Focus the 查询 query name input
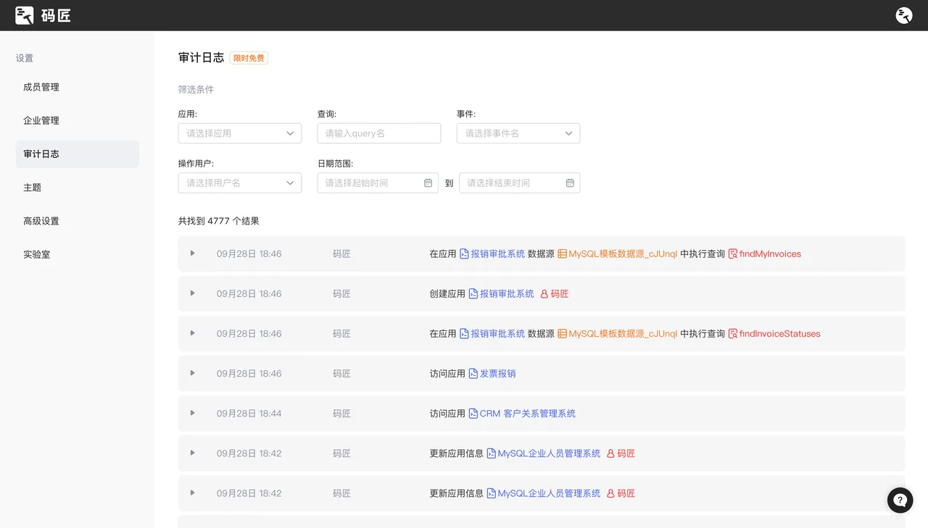 pyautogui.click(x=379, y=133)
